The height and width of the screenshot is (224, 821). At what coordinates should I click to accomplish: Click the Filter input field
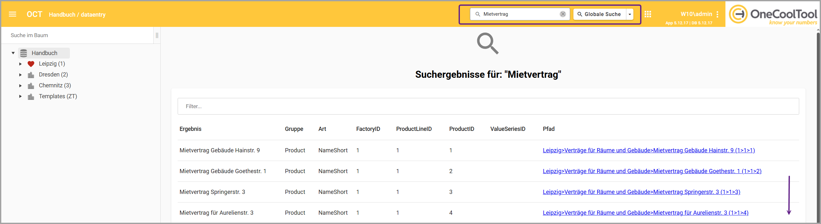point(488,106)
